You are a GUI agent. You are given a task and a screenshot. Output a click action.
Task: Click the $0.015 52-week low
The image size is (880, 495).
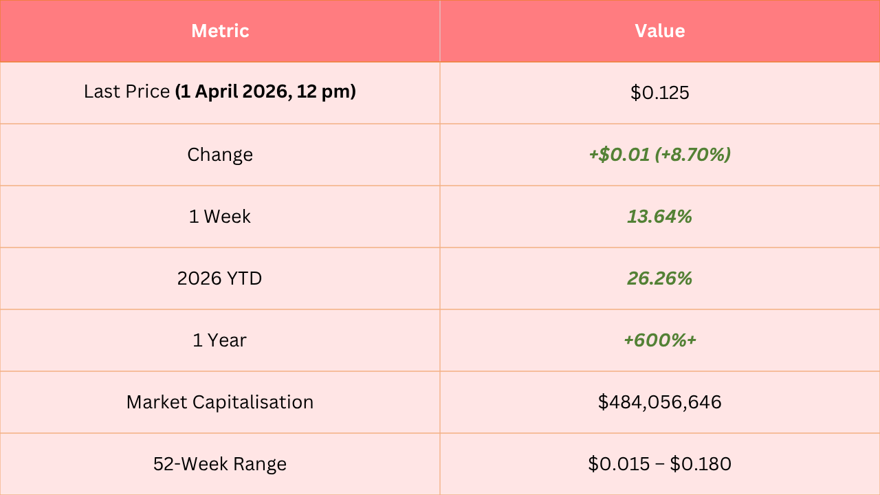[619, 464]
